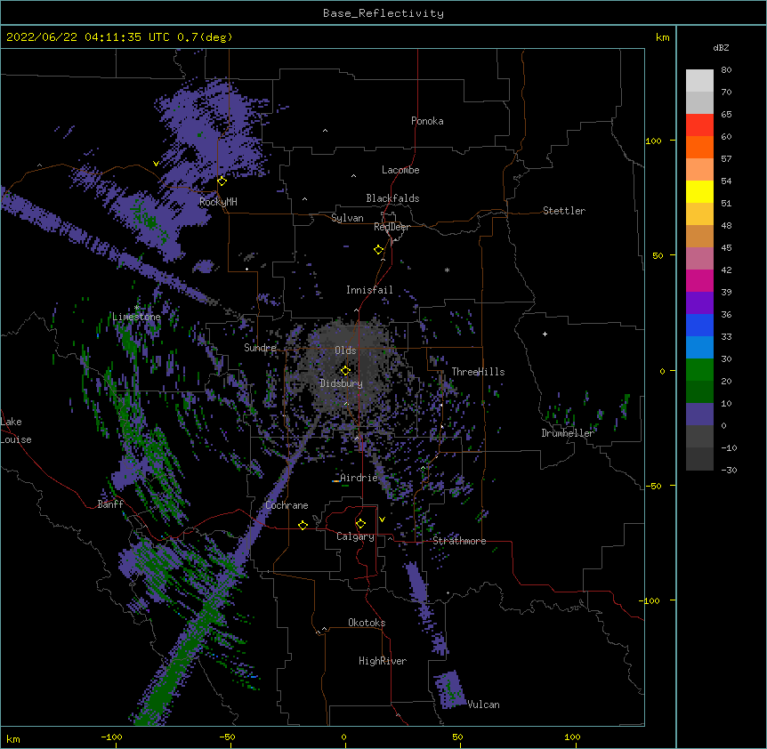Pick the green 20-30 dBZ legend swatch
Viewport: 767px width, 749px height.
[699, 370]
